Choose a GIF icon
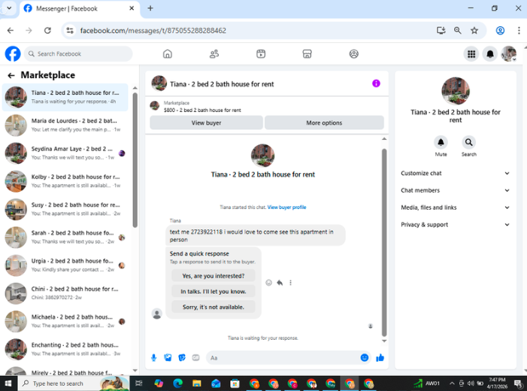527x391 pixels. coord(195,358)
